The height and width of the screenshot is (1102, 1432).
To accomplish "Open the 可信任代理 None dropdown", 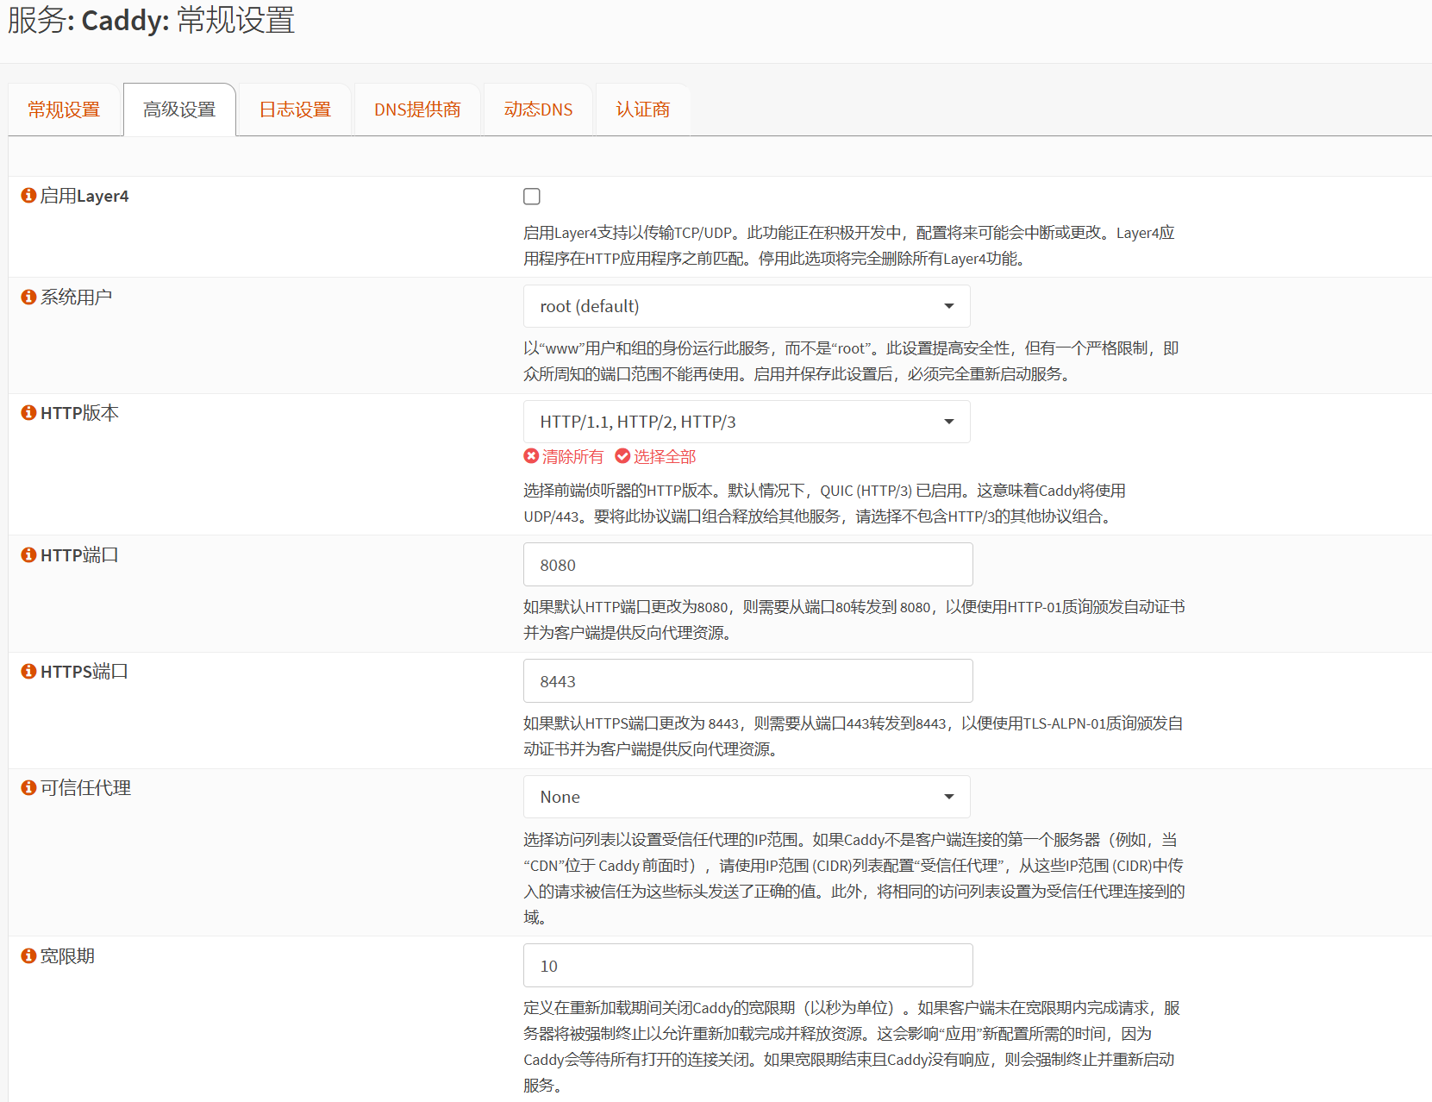I will [x=746, y=797].
